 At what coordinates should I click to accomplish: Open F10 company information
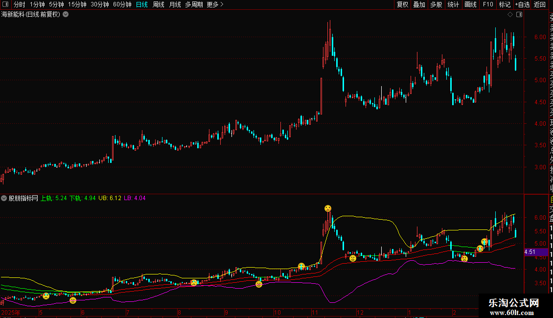click(x=488, y=4)
